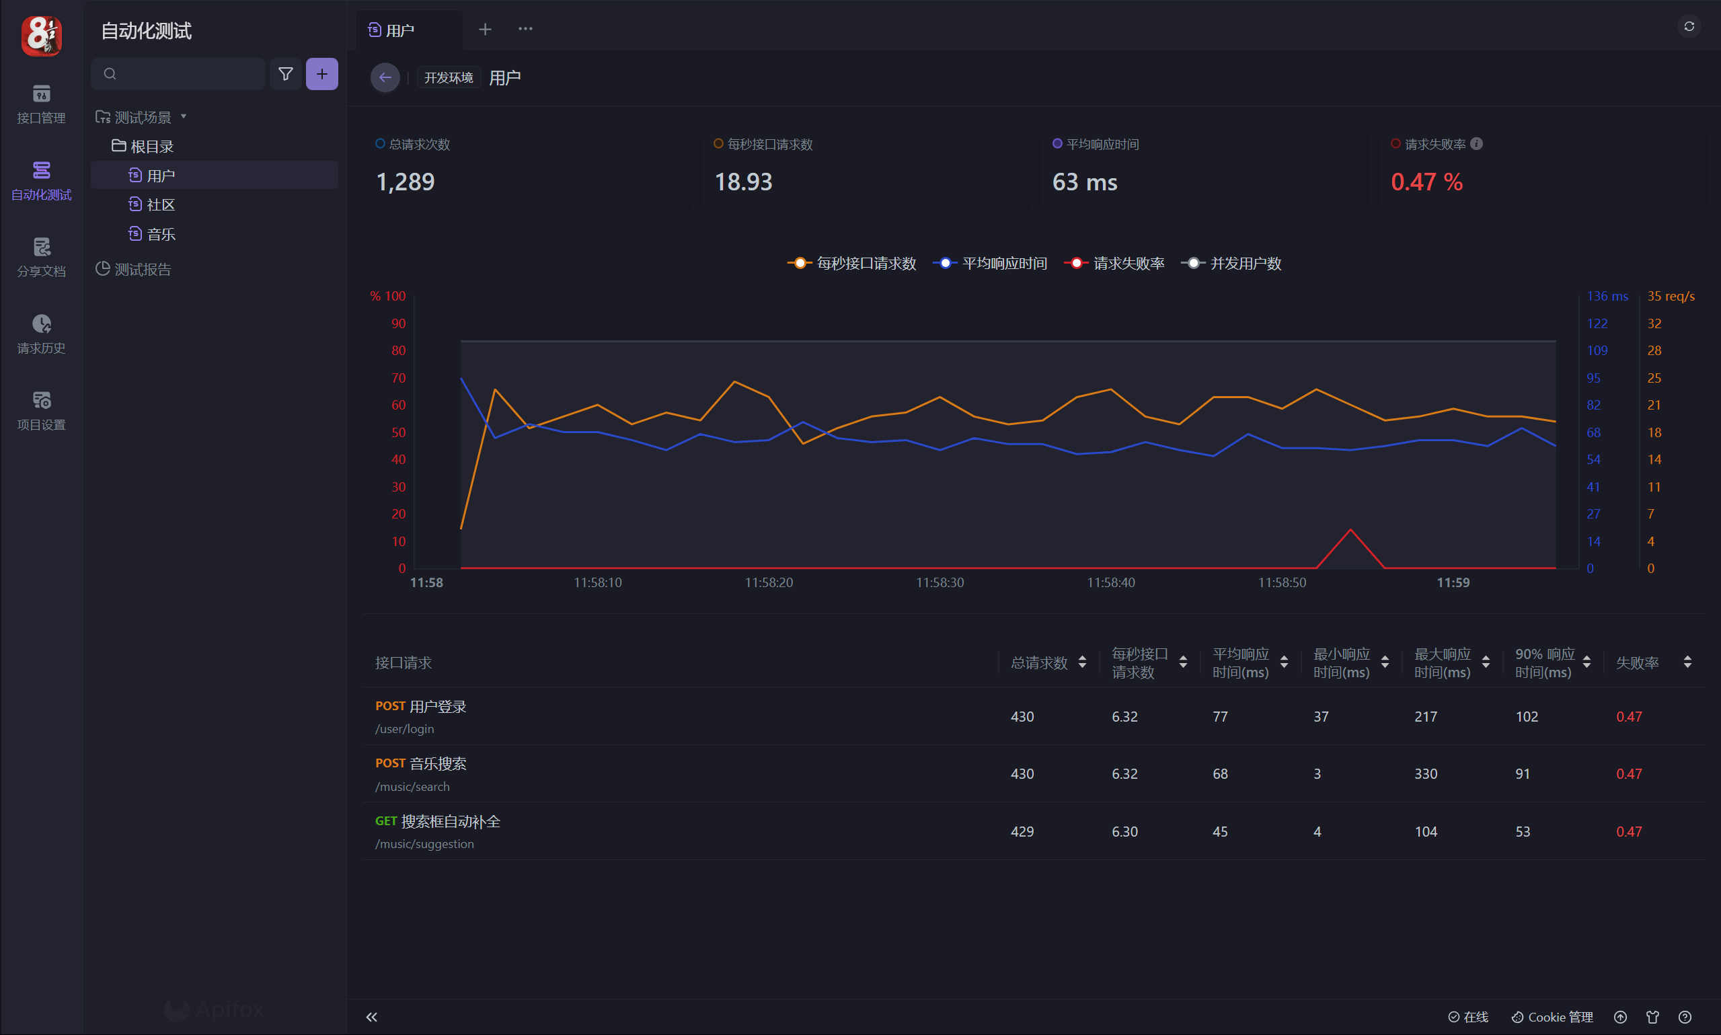Toggle 平均响应时间 legend series

(989, 264)
